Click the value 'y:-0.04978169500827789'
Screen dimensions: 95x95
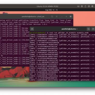(x=46, y=39)
